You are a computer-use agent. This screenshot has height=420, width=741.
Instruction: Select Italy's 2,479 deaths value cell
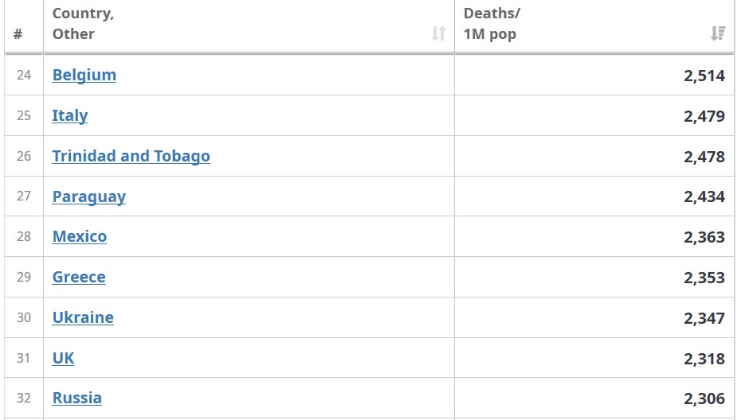pos(594,115)
